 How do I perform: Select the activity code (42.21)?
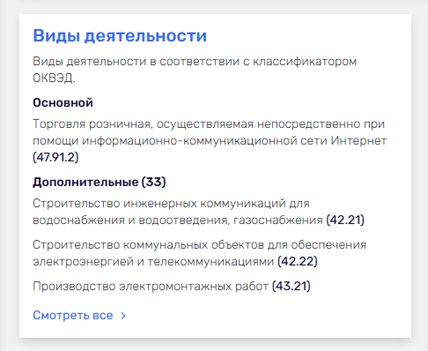click(345, 220)
